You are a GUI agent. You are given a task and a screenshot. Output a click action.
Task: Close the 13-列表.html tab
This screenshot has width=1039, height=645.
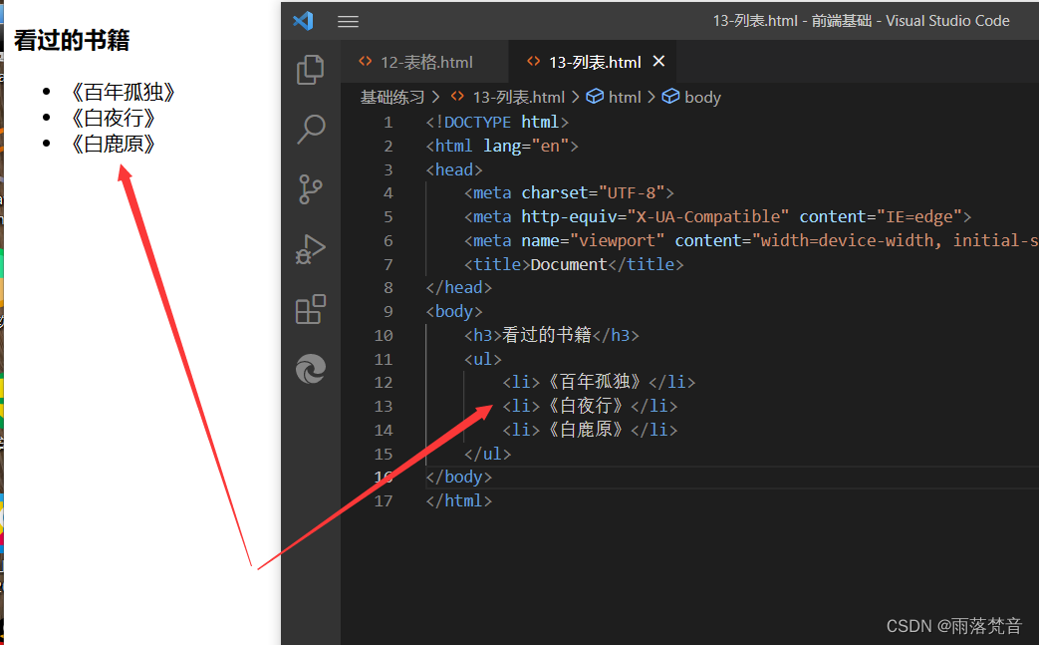[658, 61]
